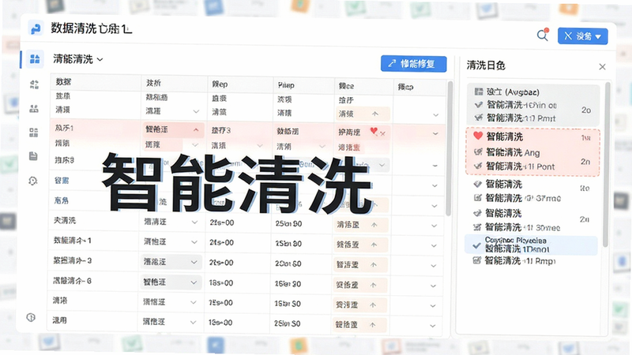Viewport: 632px width, 355px height.
Task: Open the second-column dropdown in the row ending -3
Action: click(171, 262)
